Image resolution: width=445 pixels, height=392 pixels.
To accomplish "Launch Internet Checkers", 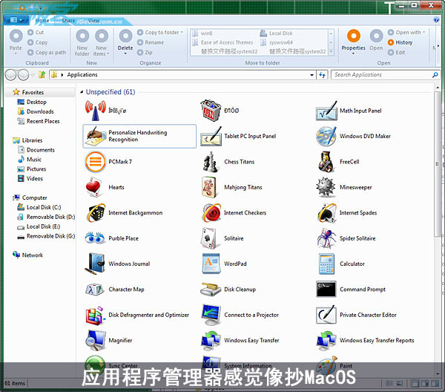I will click(x=234, y=213).
